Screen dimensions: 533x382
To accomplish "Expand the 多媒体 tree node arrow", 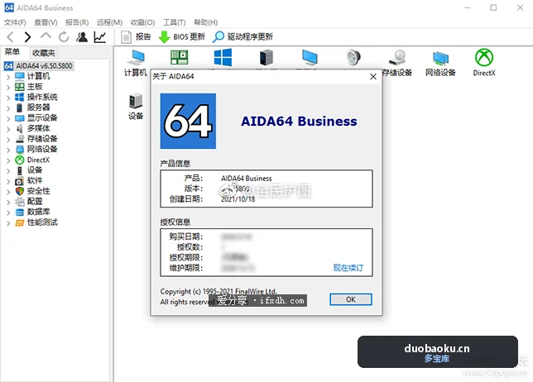I will coord(8,129).
